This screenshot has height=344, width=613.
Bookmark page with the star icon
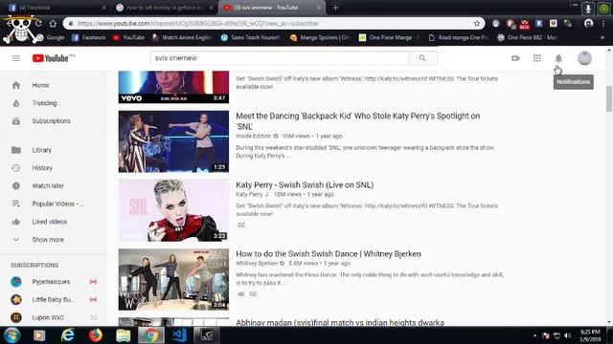tap(477, 23)
